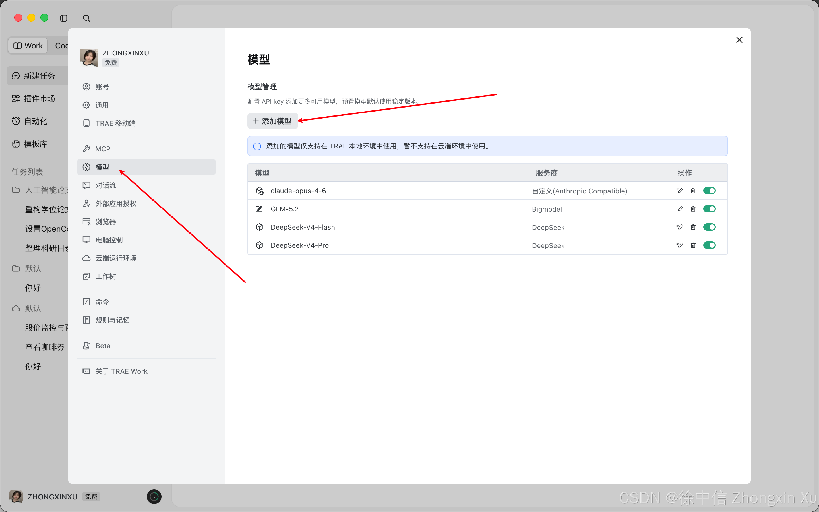Click the DeepSeek-V4-Pro cube icon

[x=260, y=245]
